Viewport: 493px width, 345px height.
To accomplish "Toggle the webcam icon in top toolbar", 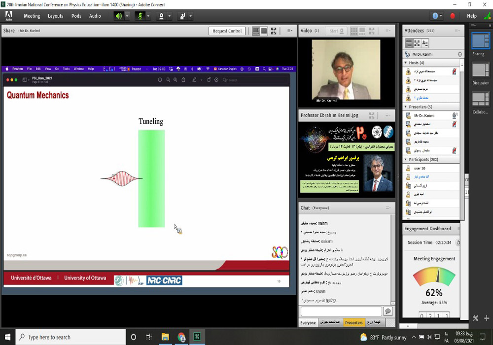I will 161,16.
